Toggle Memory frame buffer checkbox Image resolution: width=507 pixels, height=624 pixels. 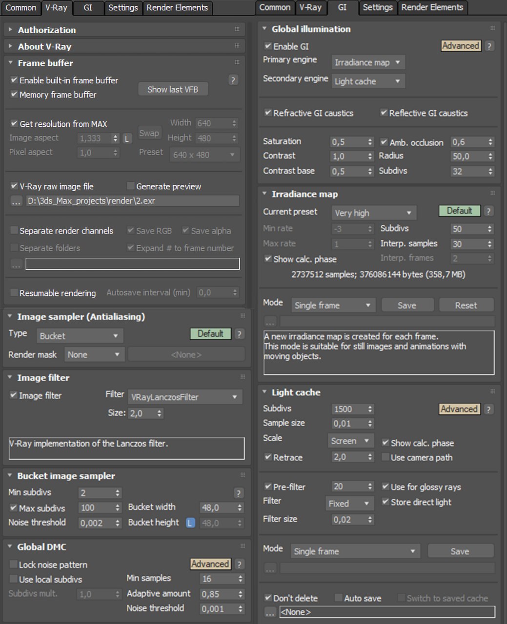[x=14, y=94]
